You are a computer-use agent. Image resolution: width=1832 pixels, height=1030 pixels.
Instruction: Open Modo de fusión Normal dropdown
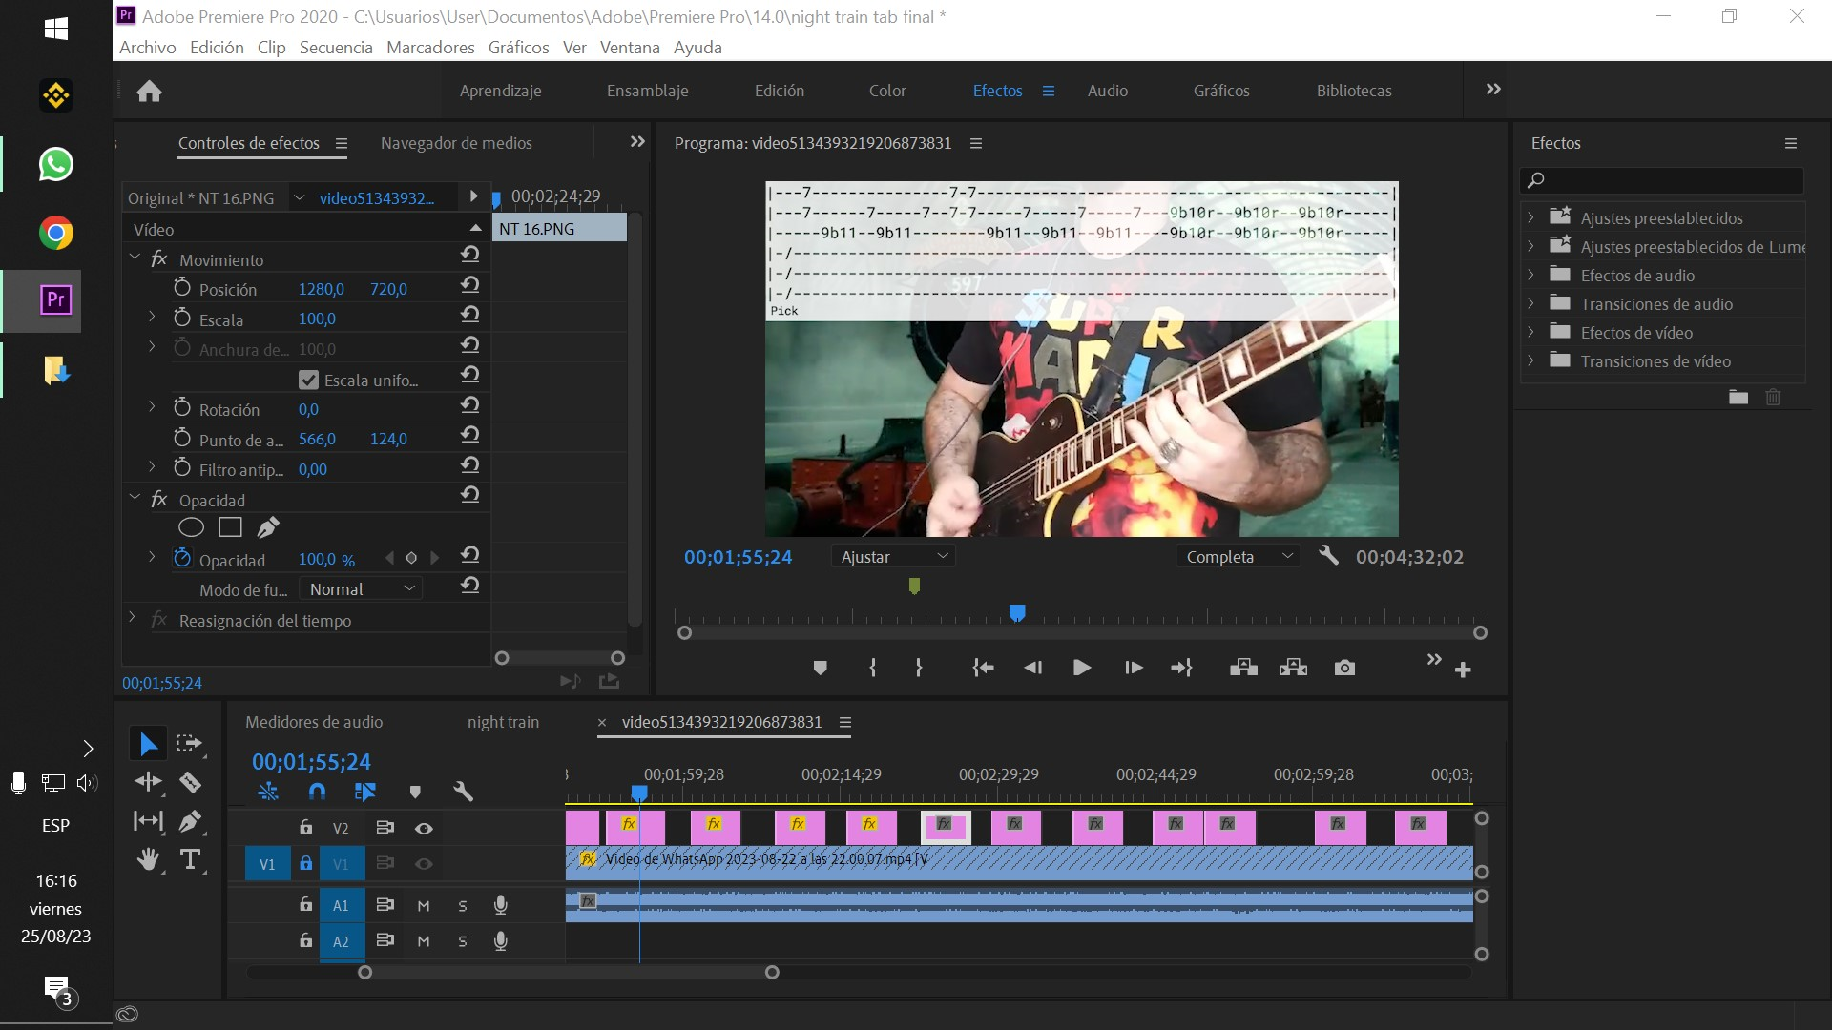pos(361,588)
